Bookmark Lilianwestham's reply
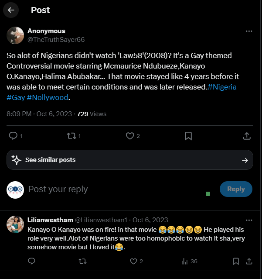Viewport: 262px width, 279px height. point(236,261)
